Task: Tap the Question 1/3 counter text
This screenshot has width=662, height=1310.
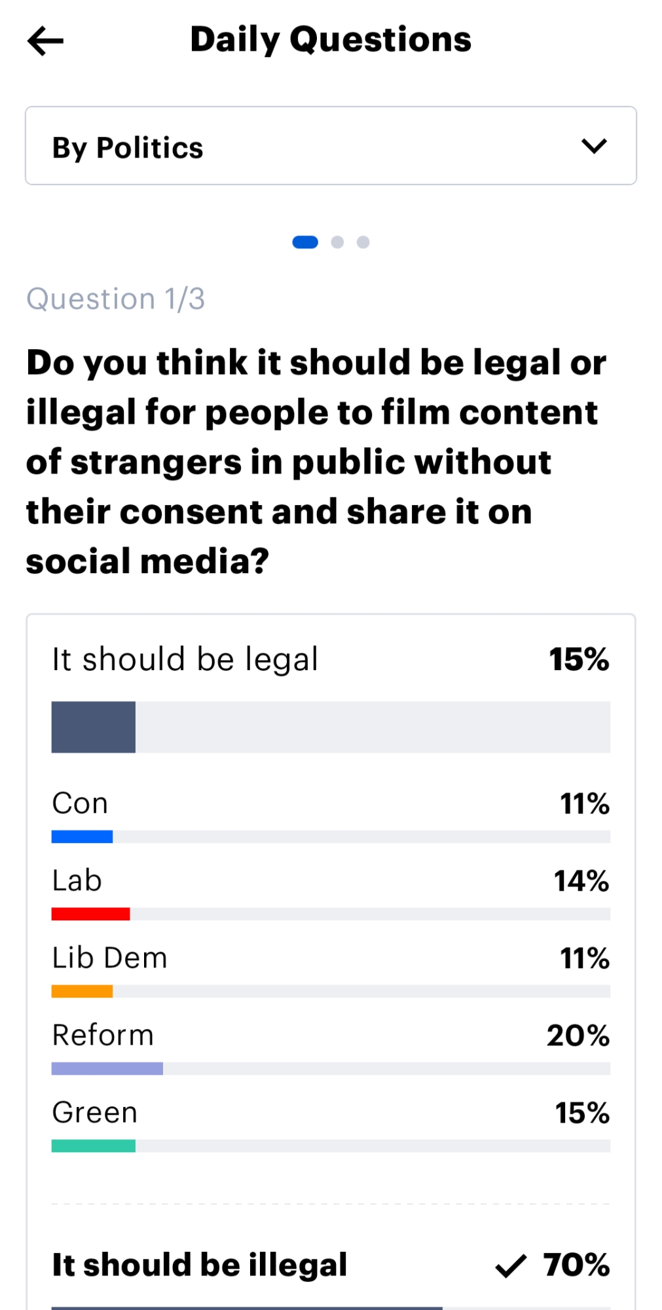Action: (x=116, y=299)
